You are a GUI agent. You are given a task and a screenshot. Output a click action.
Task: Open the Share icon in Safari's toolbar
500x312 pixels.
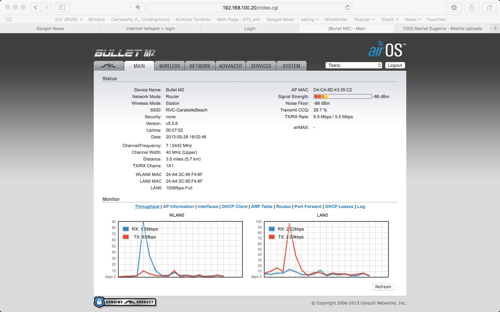click(x=472, y=8)
